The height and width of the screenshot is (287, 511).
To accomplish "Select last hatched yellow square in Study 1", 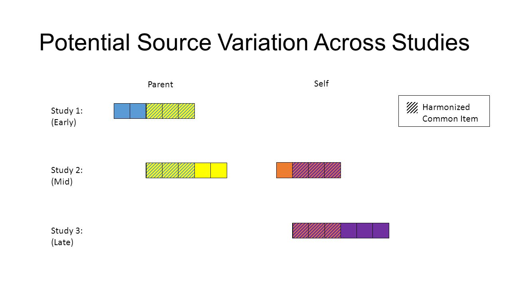I will pyautogui.click(x=186, y=111).
